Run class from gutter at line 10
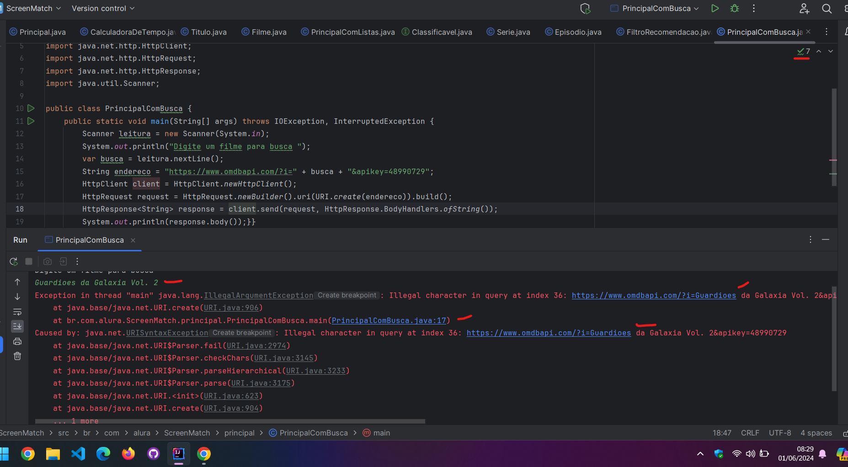 (x=31, y=108)
